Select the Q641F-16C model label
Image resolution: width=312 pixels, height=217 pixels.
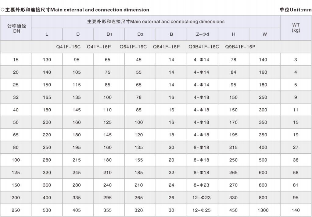coord(133,47)
